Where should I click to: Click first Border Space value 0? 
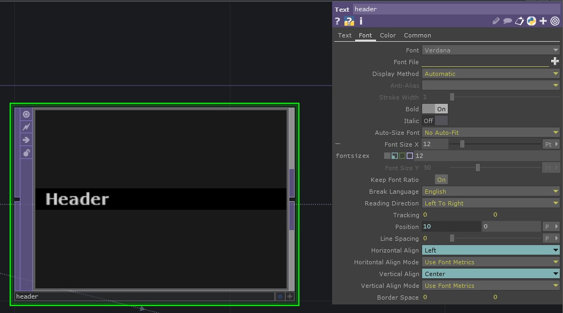click(425, 297)
